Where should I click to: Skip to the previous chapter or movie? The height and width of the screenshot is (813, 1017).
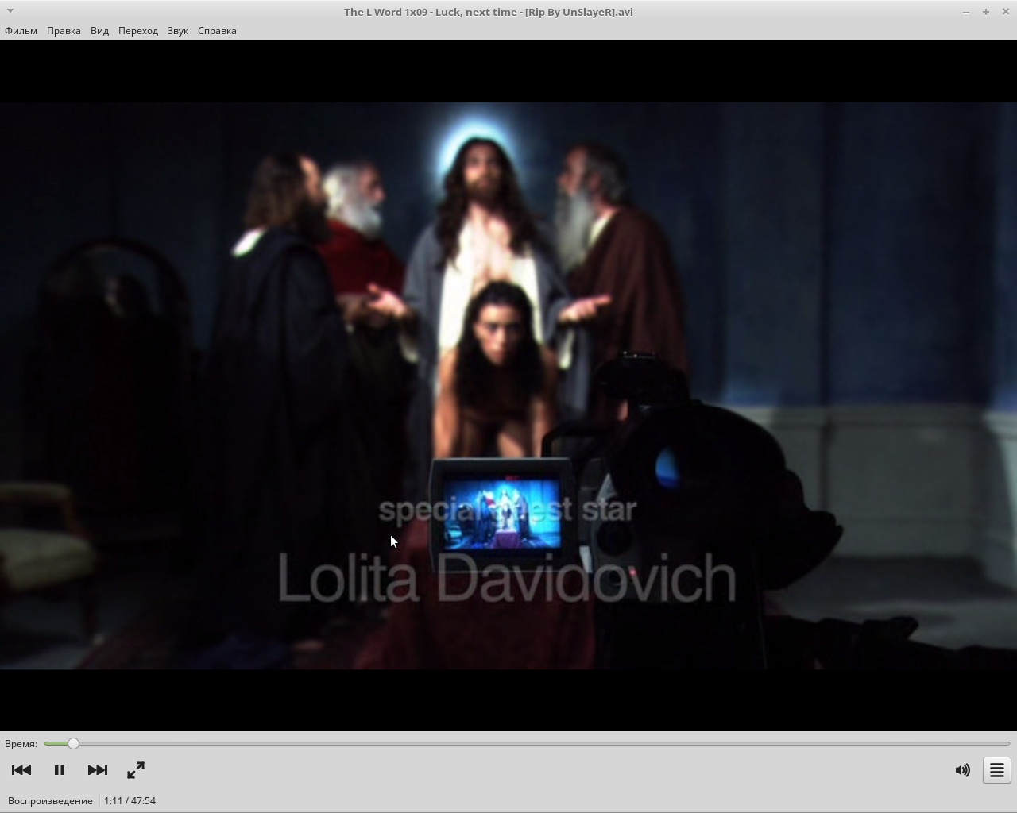(x=21, y=770)
